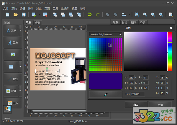
Task: Group selected objects icon
Action: 107,15
